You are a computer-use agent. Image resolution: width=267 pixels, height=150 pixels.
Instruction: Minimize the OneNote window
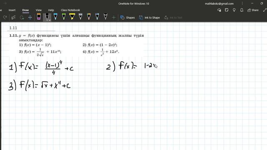pos(252,3)
